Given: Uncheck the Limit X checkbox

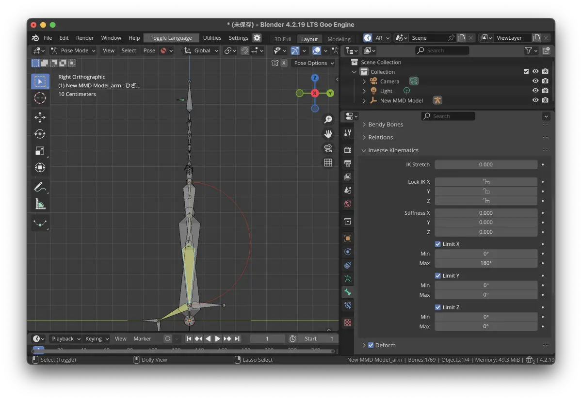Looking at the screenshot, I should (x=438, y=244).
